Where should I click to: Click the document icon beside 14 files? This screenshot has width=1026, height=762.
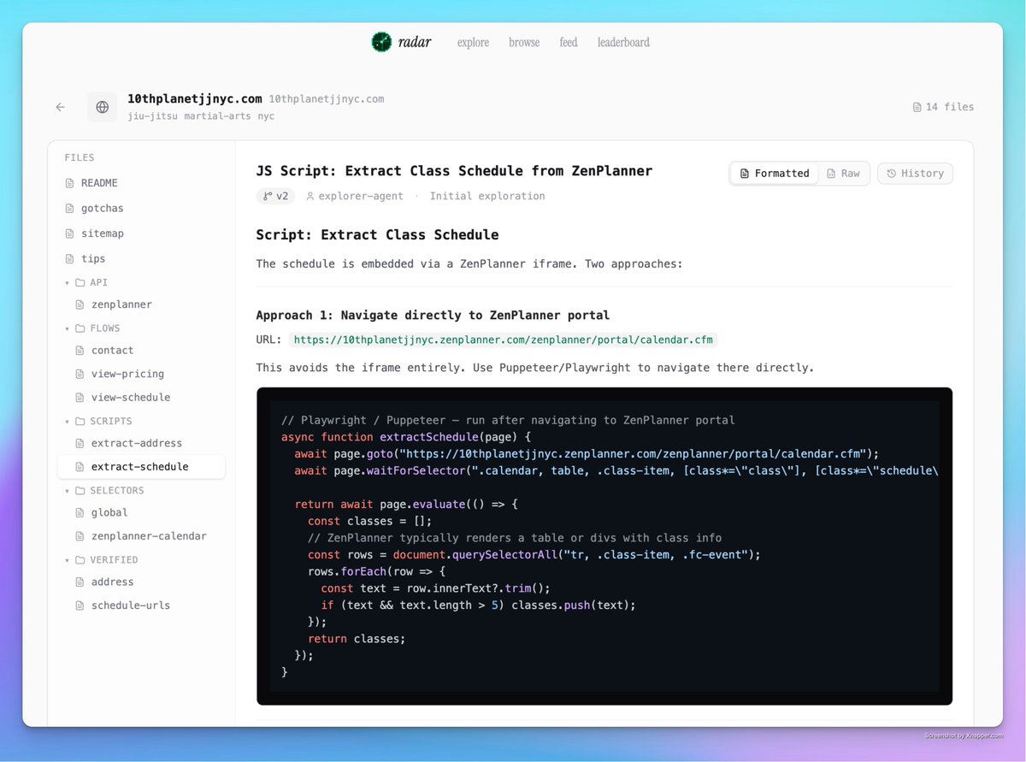[x=917, y=107]
